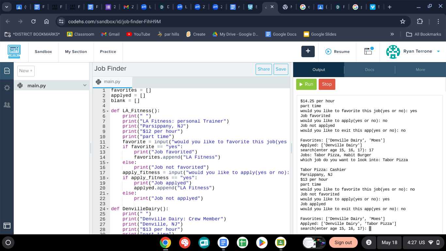Open the paint palette app in shelf
The width and height of the screenshot is (446, 251).
pos(185,243)
